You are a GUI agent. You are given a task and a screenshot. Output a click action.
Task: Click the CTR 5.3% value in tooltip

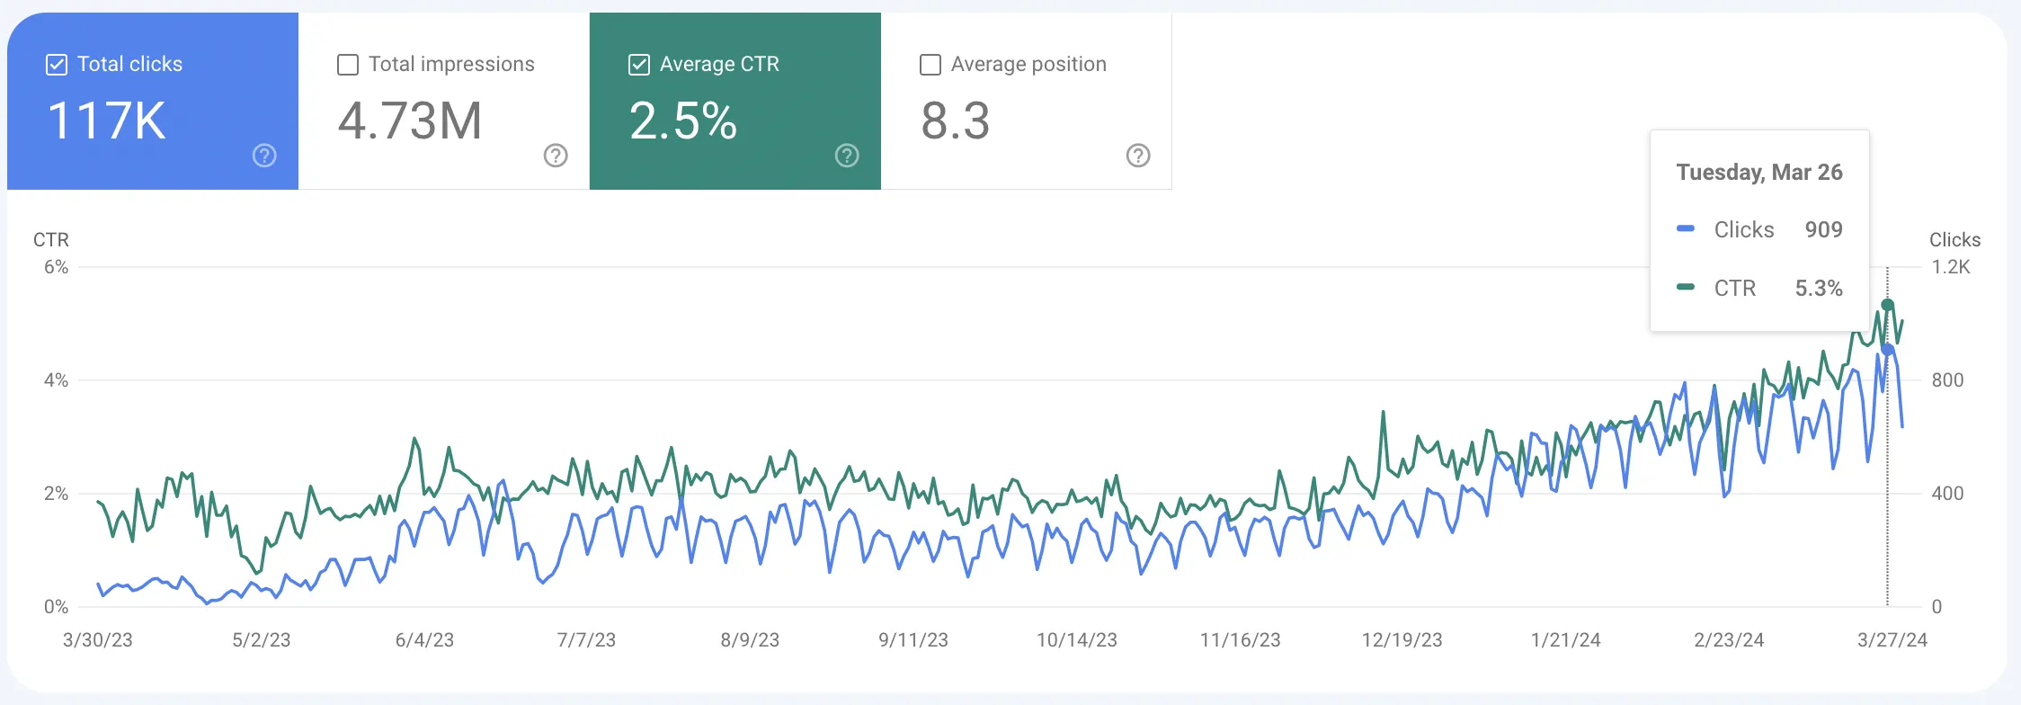[x=1819, y=288]
